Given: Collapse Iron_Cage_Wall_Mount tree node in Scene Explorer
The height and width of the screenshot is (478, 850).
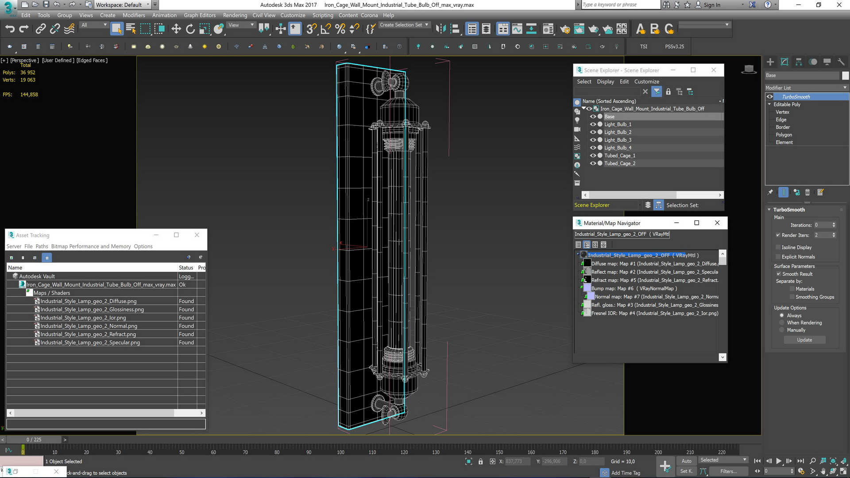Looking at the screenshot, I should [x=583, y=108].
